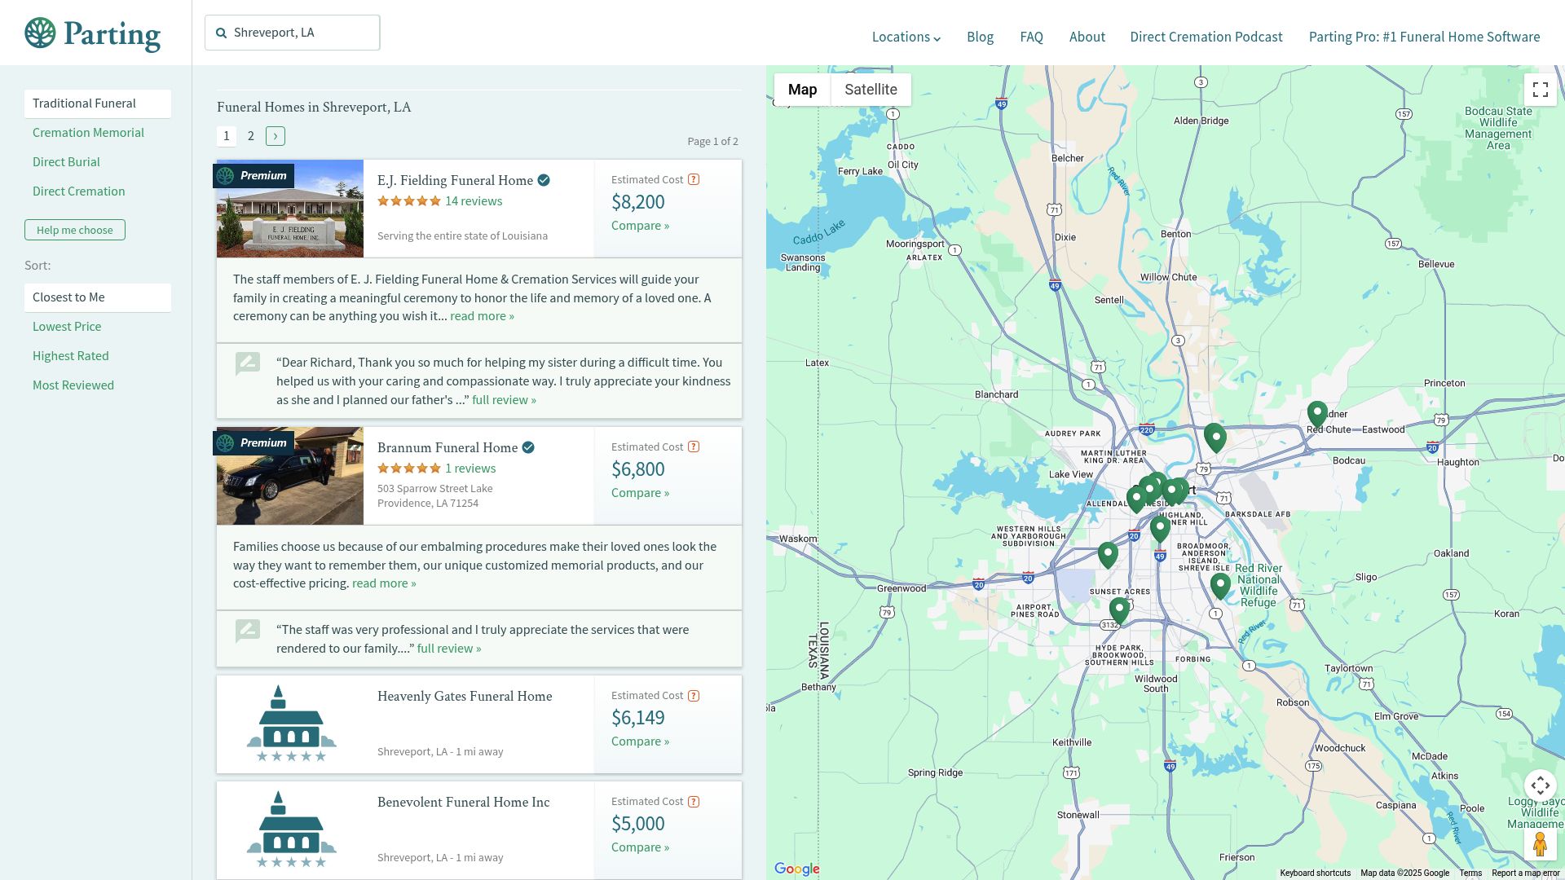Screen dimensions: 1565x880
Task: Open the Blog page
Action: (980, 37)
